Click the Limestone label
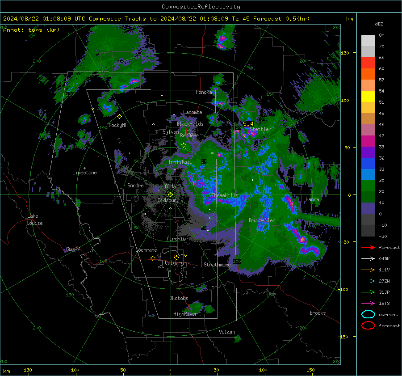Image resolution: width=402 pixels, height=376 pixels. (x=84, y=173)
